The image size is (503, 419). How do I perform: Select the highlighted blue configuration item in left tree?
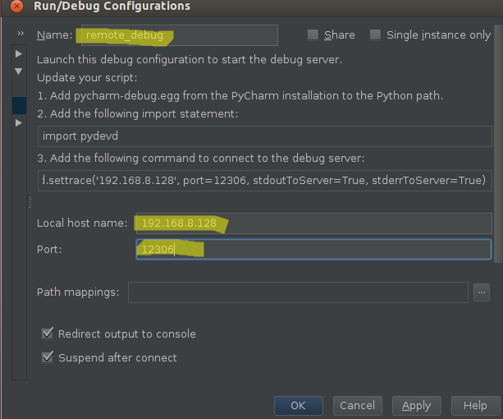tap(19, 106)
